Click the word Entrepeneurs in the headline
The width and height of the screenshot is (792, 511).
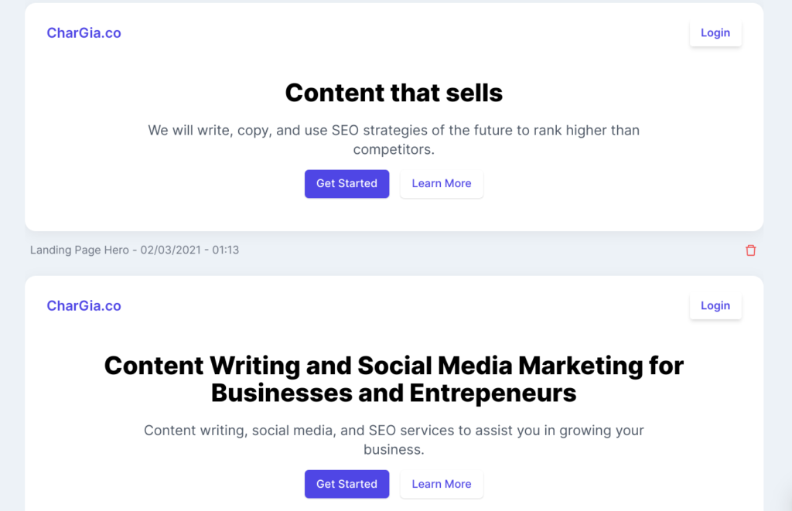point(493,393)
